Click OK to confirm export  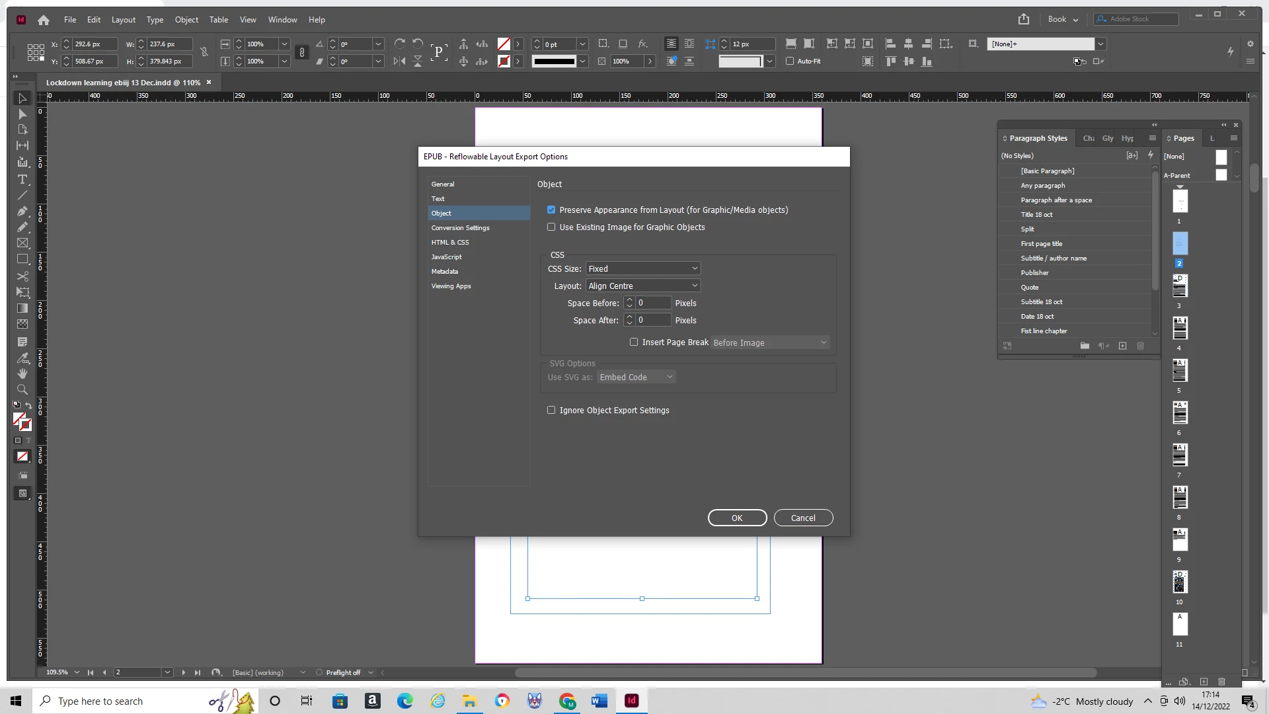[737, 518]
